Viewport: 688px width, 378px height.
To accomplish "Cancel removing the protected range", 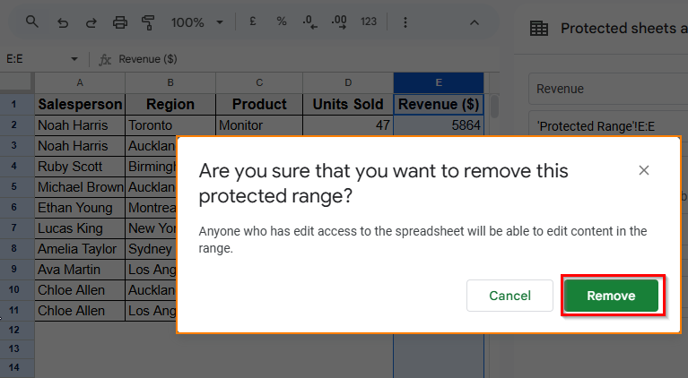I will pos(509,296).
